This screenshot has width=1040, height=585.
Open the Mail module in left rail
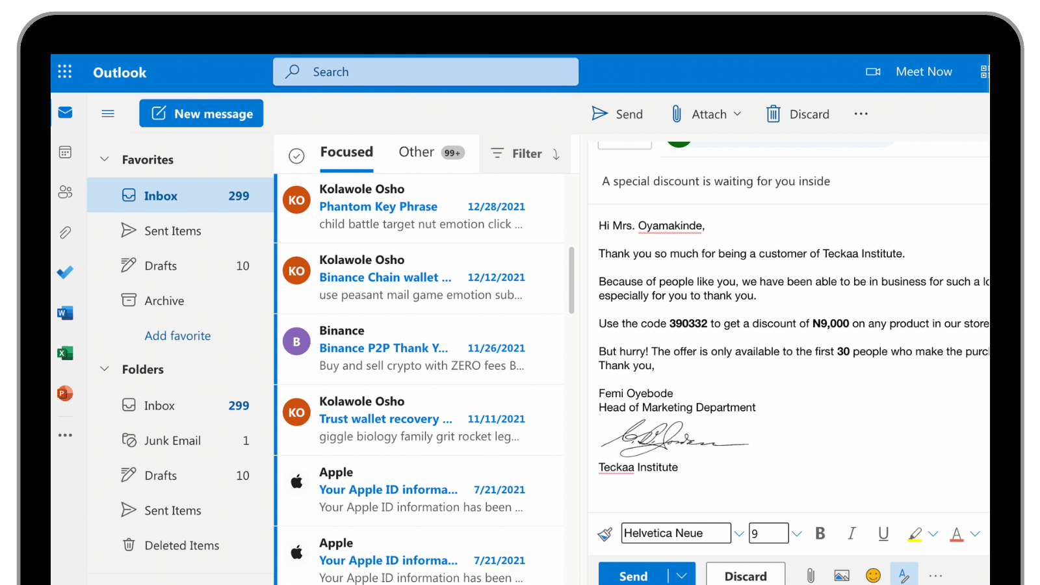65,112
